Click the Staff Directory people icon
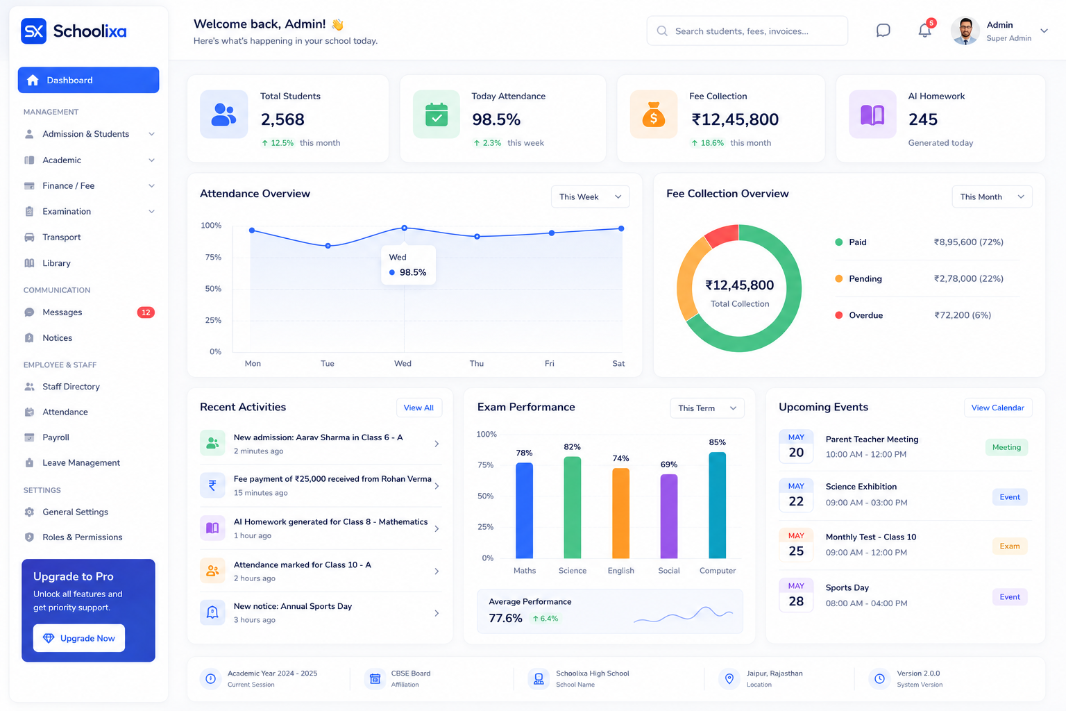1066x711 pixels. (x=29, y=387)
